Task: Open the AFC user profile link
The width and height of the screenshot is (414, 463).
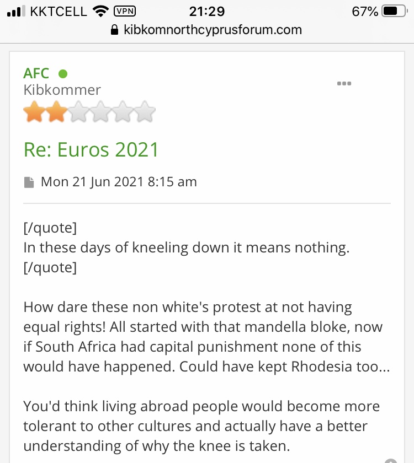Action: coord(36,73)
